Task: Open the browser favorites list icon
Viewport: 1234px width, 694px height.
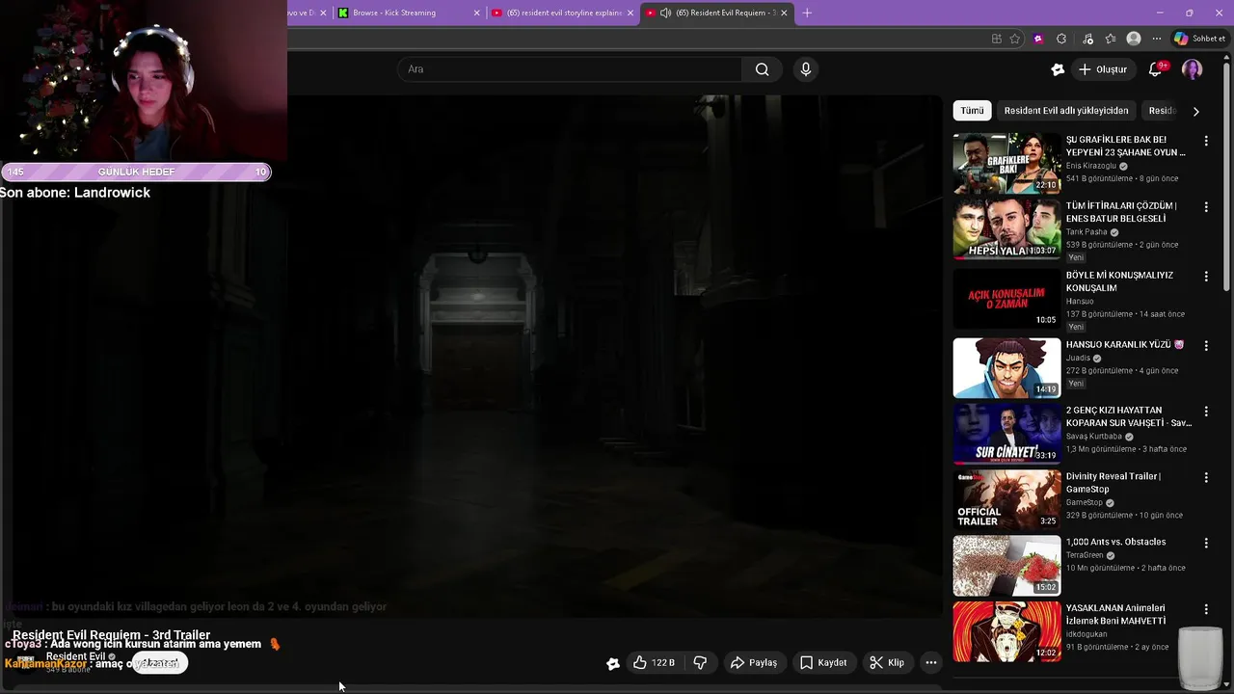Action: [1111, 39]
